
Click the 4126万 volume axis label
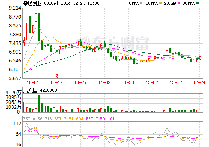coord(14,93)
